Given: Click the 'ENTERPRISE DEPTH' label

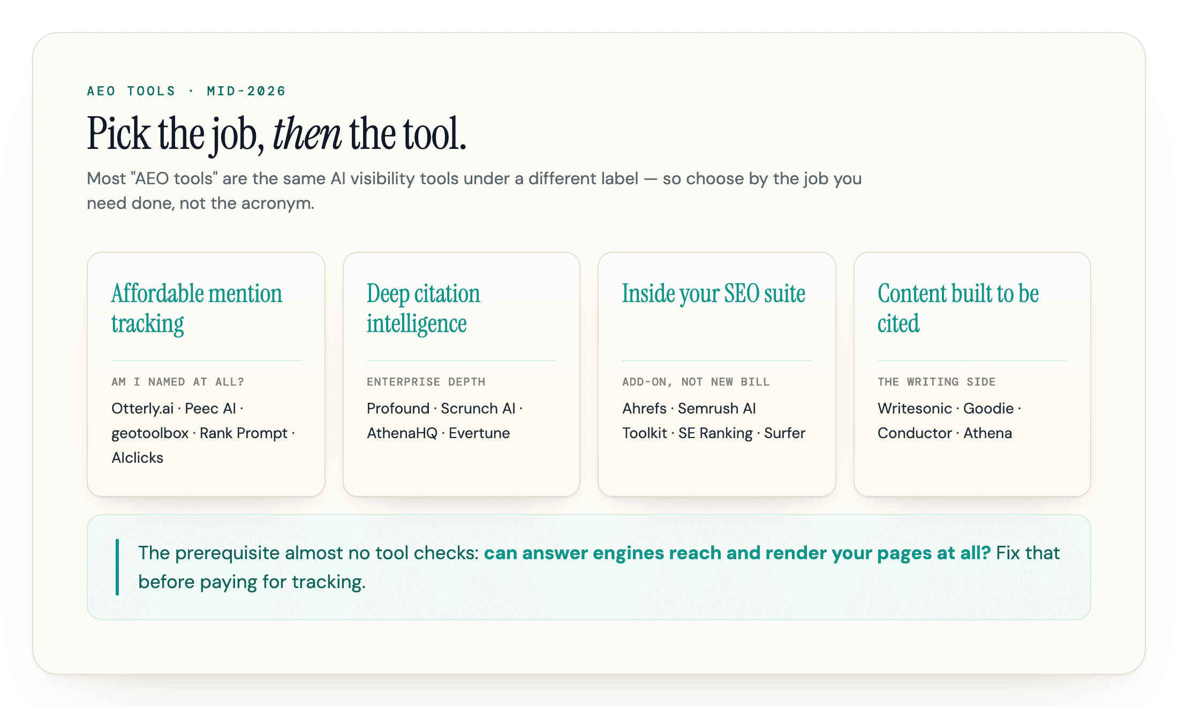Looking at the screenshot, I should 426,382.
